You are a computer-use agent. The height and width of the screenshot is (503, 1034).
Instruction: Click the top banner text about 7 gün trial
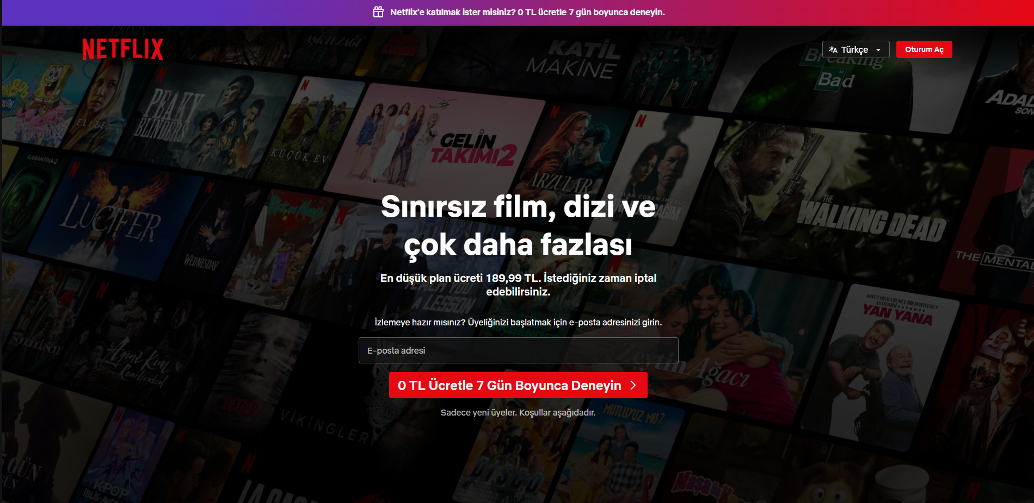point(527,12)
